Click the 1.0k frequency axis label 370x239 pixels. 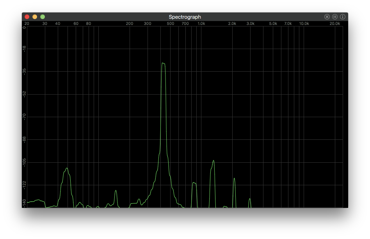pyautogui.click(x=201, y=23)
